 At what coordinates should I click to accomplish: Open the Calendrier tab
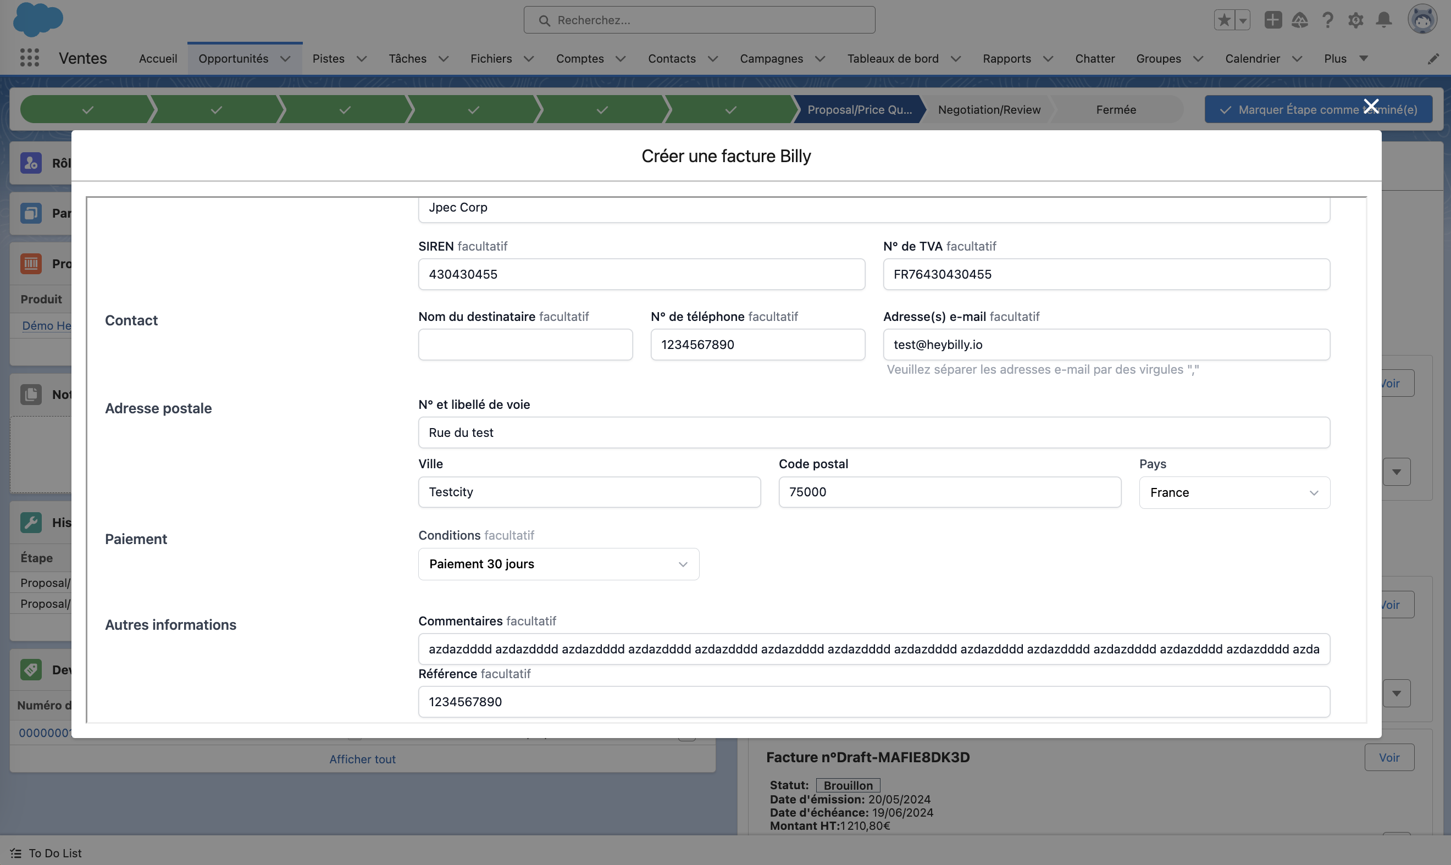[x=1252, y=58]
